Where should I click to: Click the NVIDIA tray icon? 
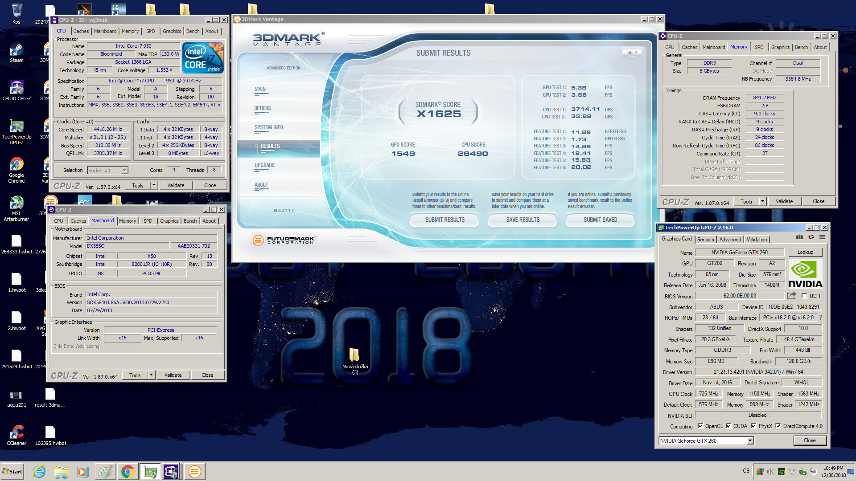point(782,472)
